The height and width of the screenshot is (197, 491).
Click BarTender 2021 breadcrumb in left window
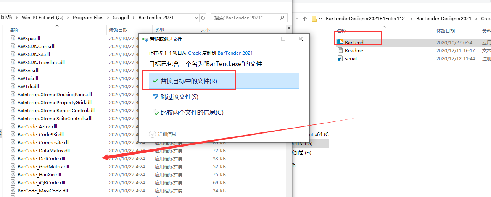pos(156,18)
